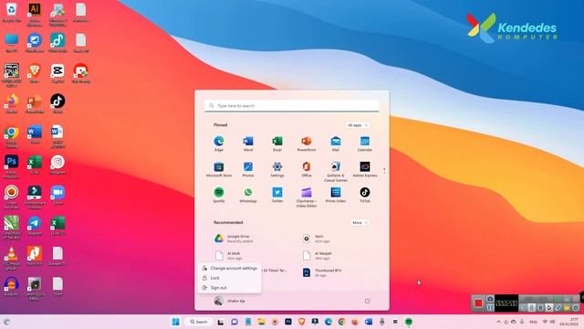This screenshot has height=329, width=584.
Task: Select the Google Chrome desktop shortcut
Action: 12,136
